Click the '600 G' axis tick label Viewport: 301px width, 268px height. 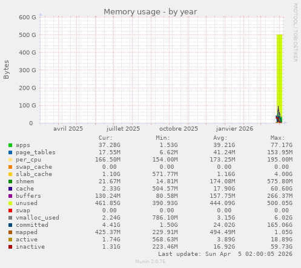coord(27,17)
